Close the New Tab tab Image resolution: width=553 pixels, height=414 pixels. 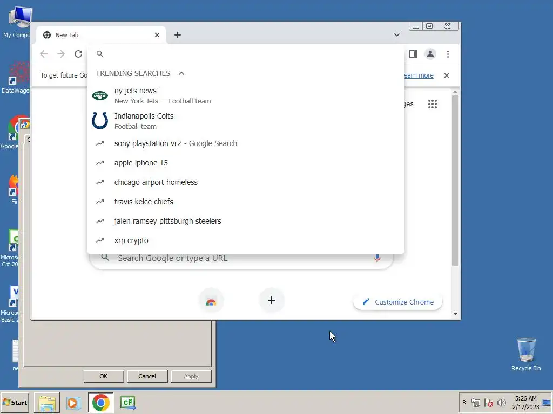tap(157, 35)
